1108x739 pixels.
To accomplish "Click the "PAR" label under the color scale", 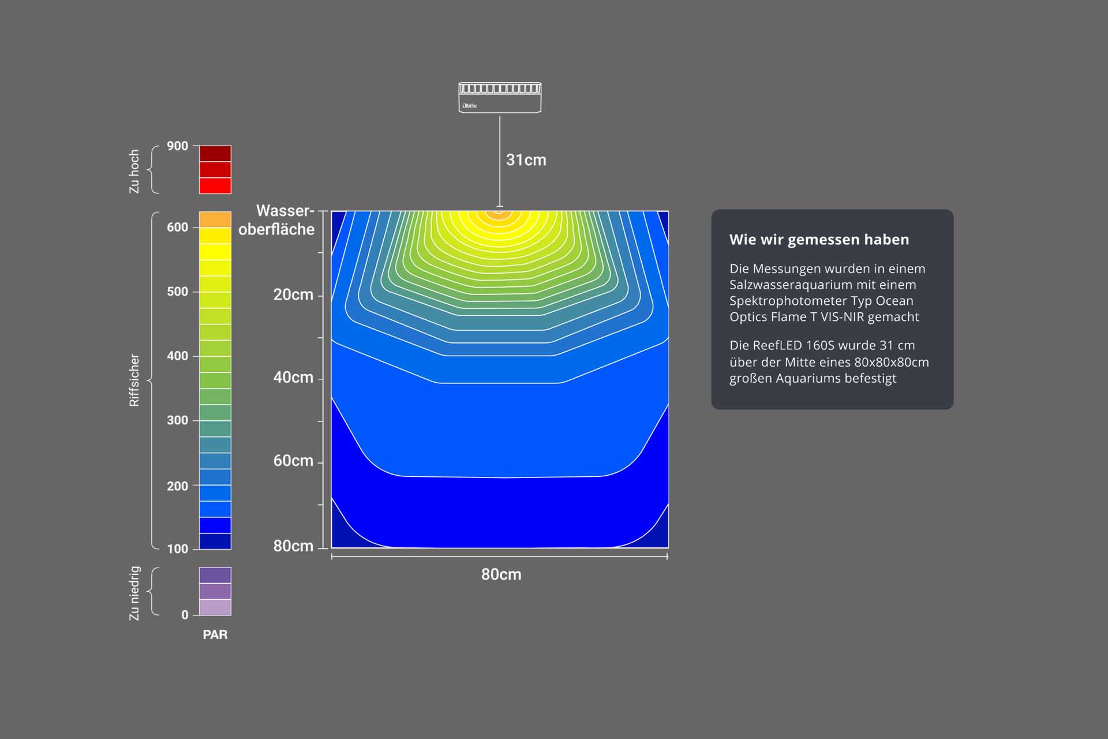I will click(x=215, y=635).
